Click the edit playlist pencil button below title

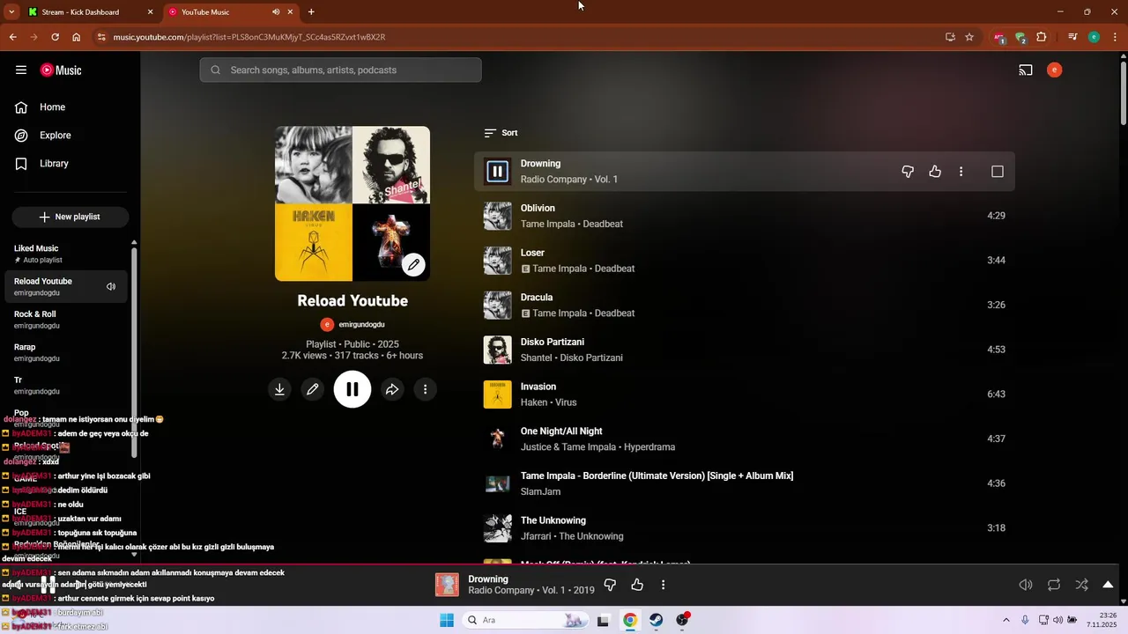(312, 389)
